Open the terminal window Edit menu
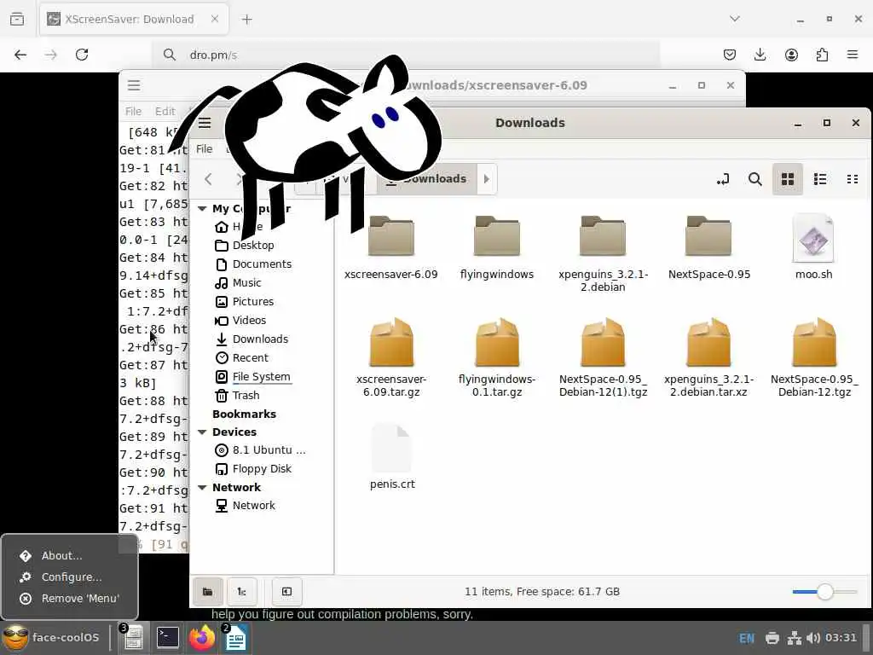The height and width of the screenshot is (655, 873). coord(165,112)
